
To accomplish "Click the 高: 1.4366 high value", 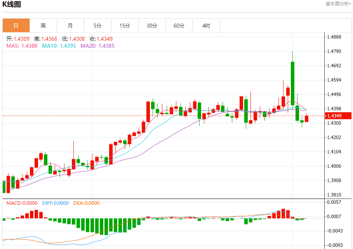I will pyautogui.click(x=46, y=39).
